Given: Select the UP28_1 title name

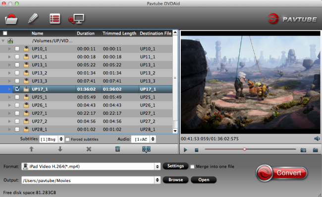Looking at the screenshot, I should pos(40,129).
